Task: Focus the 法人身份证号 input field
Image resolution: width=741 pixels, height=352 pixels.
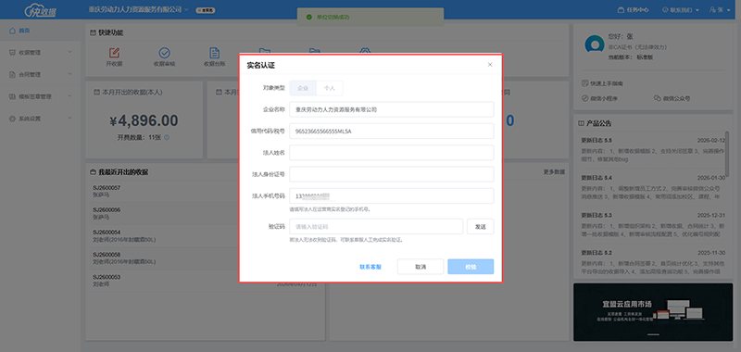Action: pos(392,174)
